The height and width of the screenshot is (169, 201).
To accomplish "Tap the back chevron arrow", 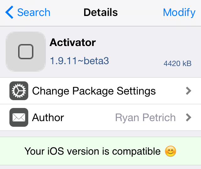I will pyautogui.click(x=9, y=13).
